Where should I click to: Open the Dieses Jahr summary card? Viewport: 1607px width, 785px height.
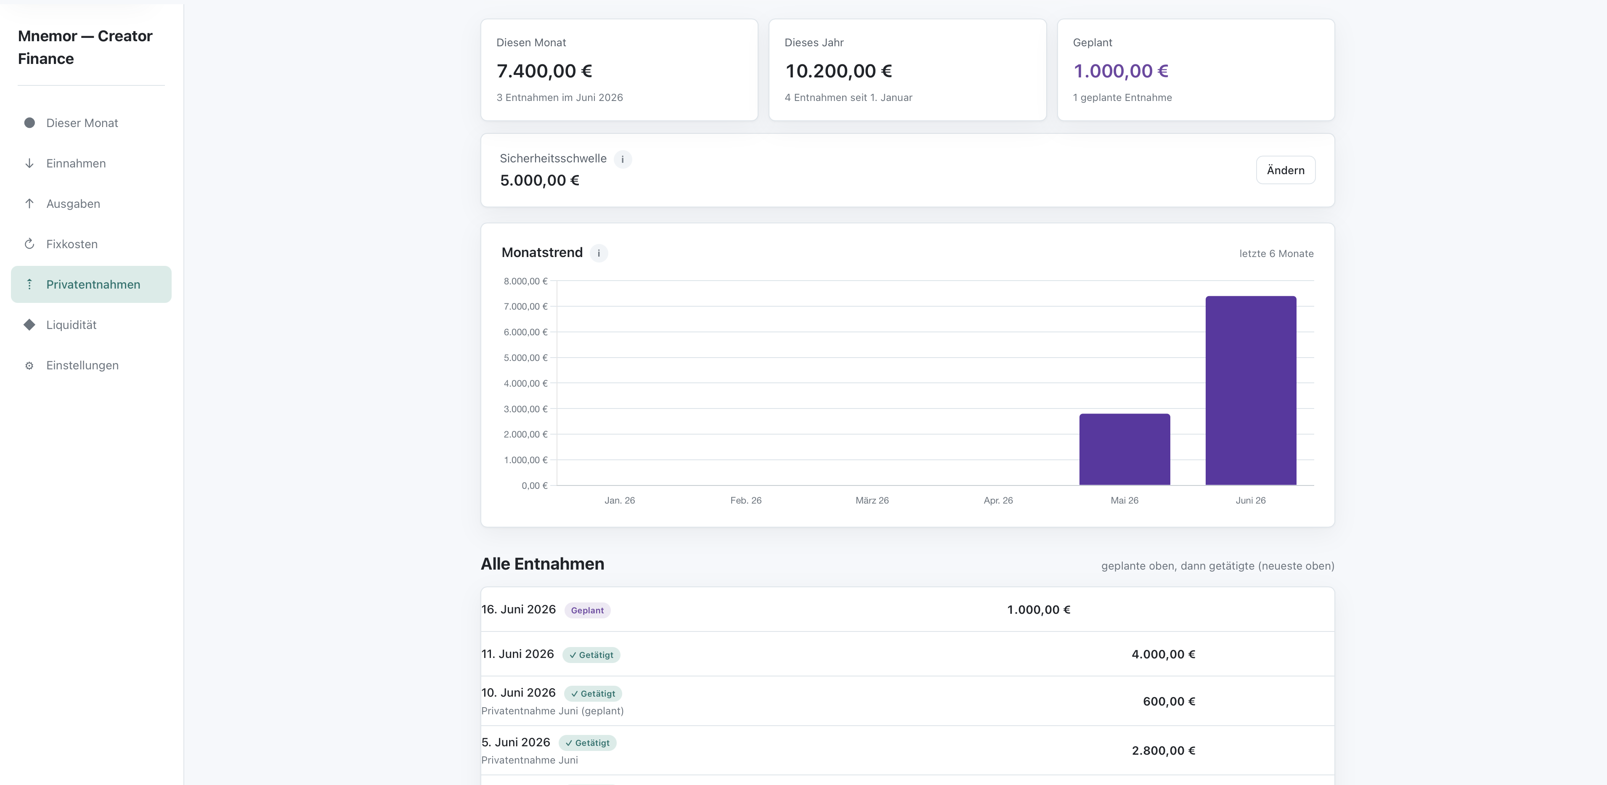point(907,70)
